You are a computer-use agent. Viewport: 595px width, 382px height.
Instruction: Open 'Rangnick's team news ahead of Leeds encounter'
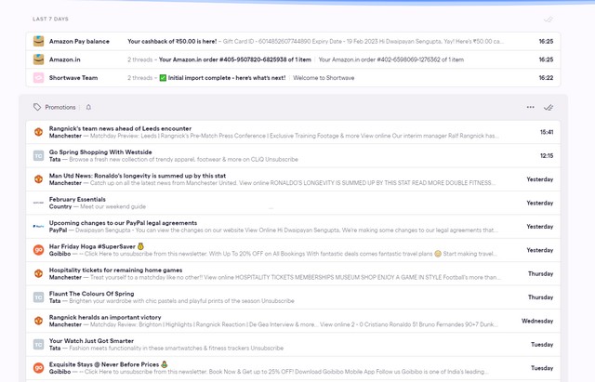294,132
